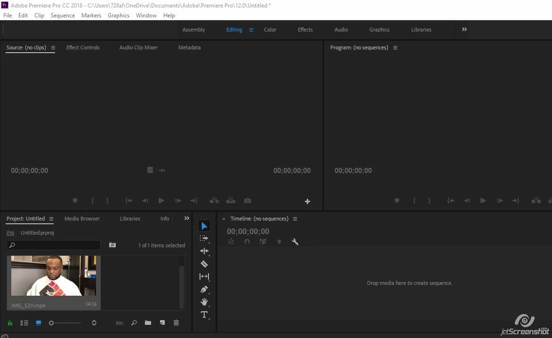Select the Ripple Edit tool
Viewport: 552px width, 338px height.
pyautogui.click(x=204, y=251)
